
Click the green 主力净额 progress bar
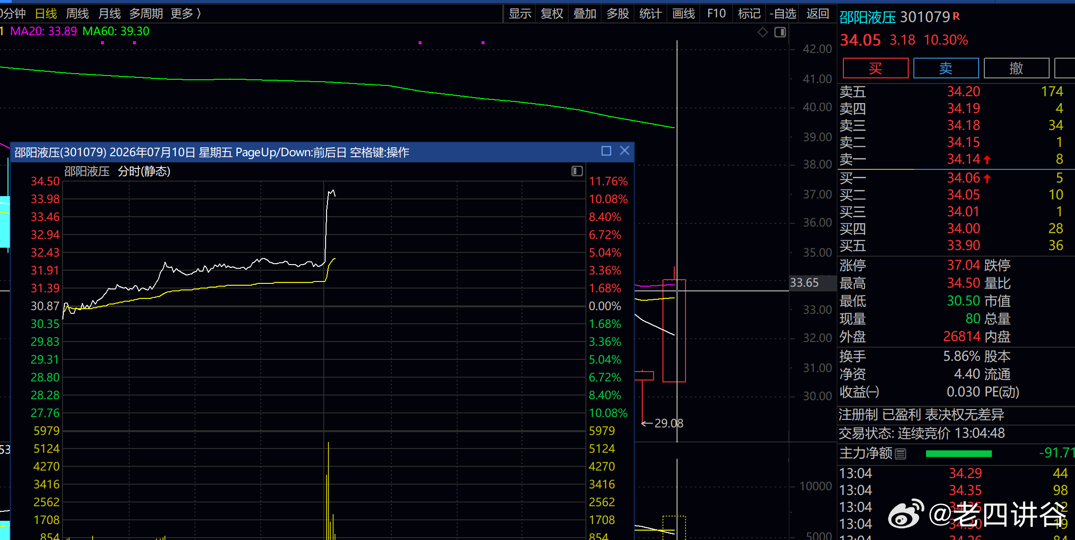point(958,454)
